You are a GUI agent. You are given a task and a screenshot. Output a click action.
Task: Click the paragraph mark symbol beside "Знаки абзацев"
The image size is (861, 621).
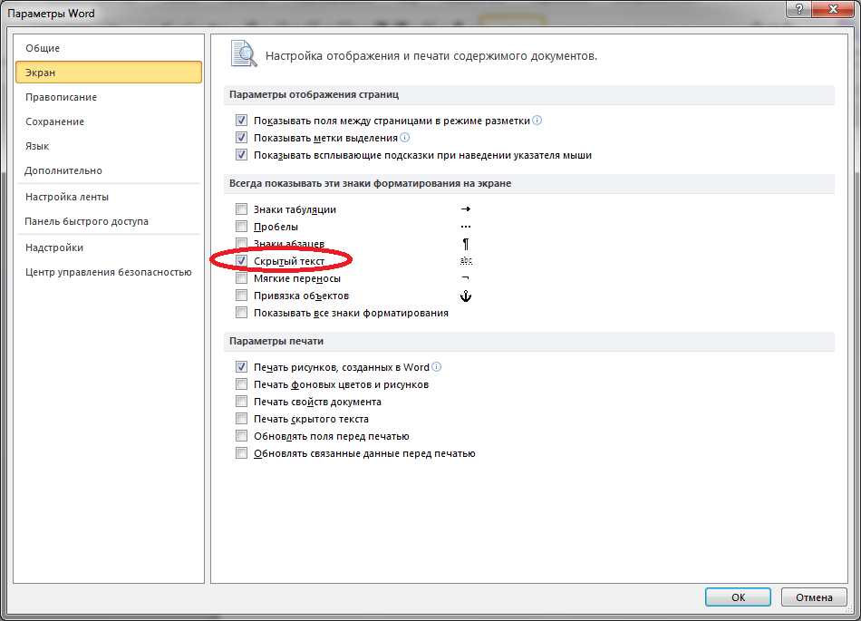(466, 244)
